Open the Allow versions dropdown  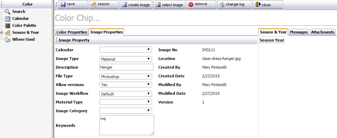coord(126,85)
